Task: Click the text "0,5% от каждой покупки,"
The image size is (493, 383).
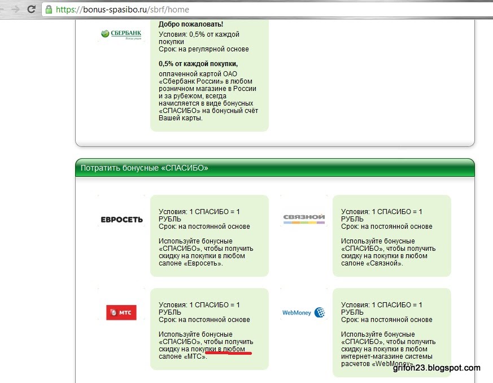Action: pos(198,64)
